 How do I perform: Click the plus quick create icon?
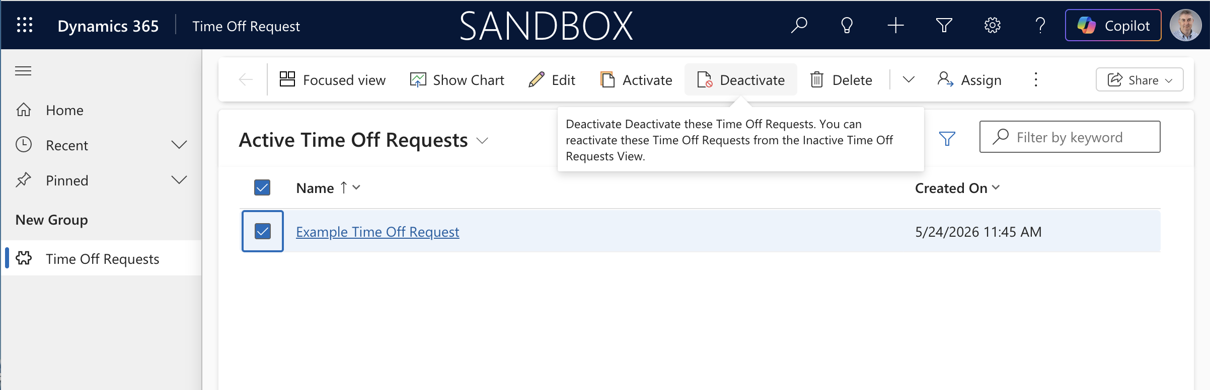(895, 25)
